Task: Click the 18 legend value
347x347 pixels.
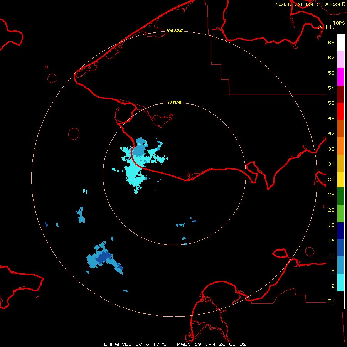Action: (x=331, y=225)
